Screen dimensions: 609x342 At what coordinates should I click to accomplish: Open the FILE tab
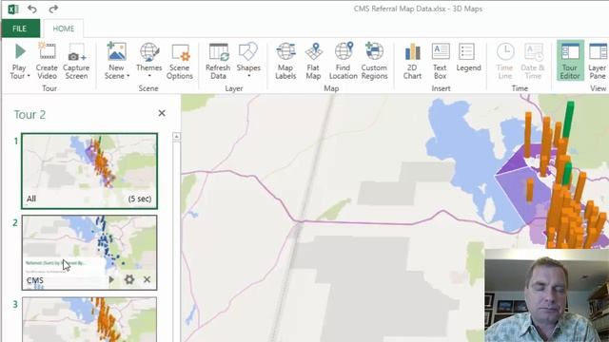[20, 28]
